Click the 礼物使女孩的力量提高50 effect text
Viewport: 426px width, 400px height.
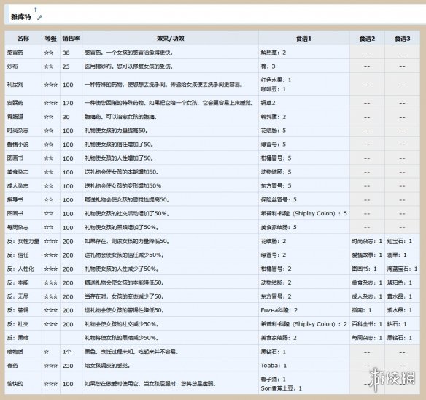pyautogui.click(x=116, y=131)
